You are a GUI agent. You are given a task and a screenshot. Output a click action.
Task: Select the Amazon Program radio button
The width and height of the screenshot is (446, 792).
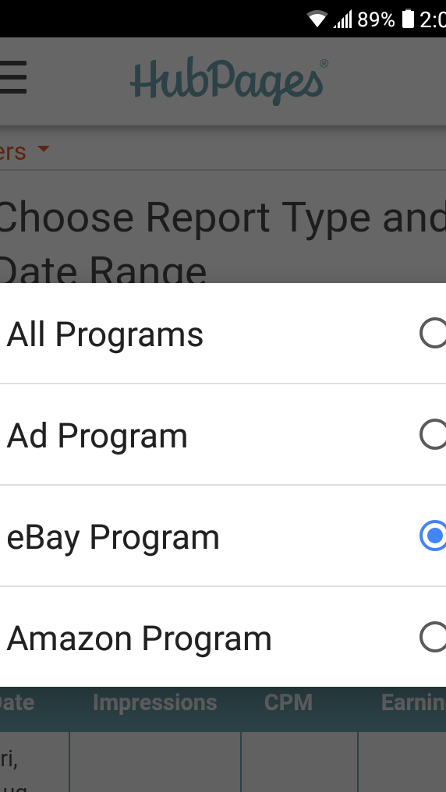[433, 637]
